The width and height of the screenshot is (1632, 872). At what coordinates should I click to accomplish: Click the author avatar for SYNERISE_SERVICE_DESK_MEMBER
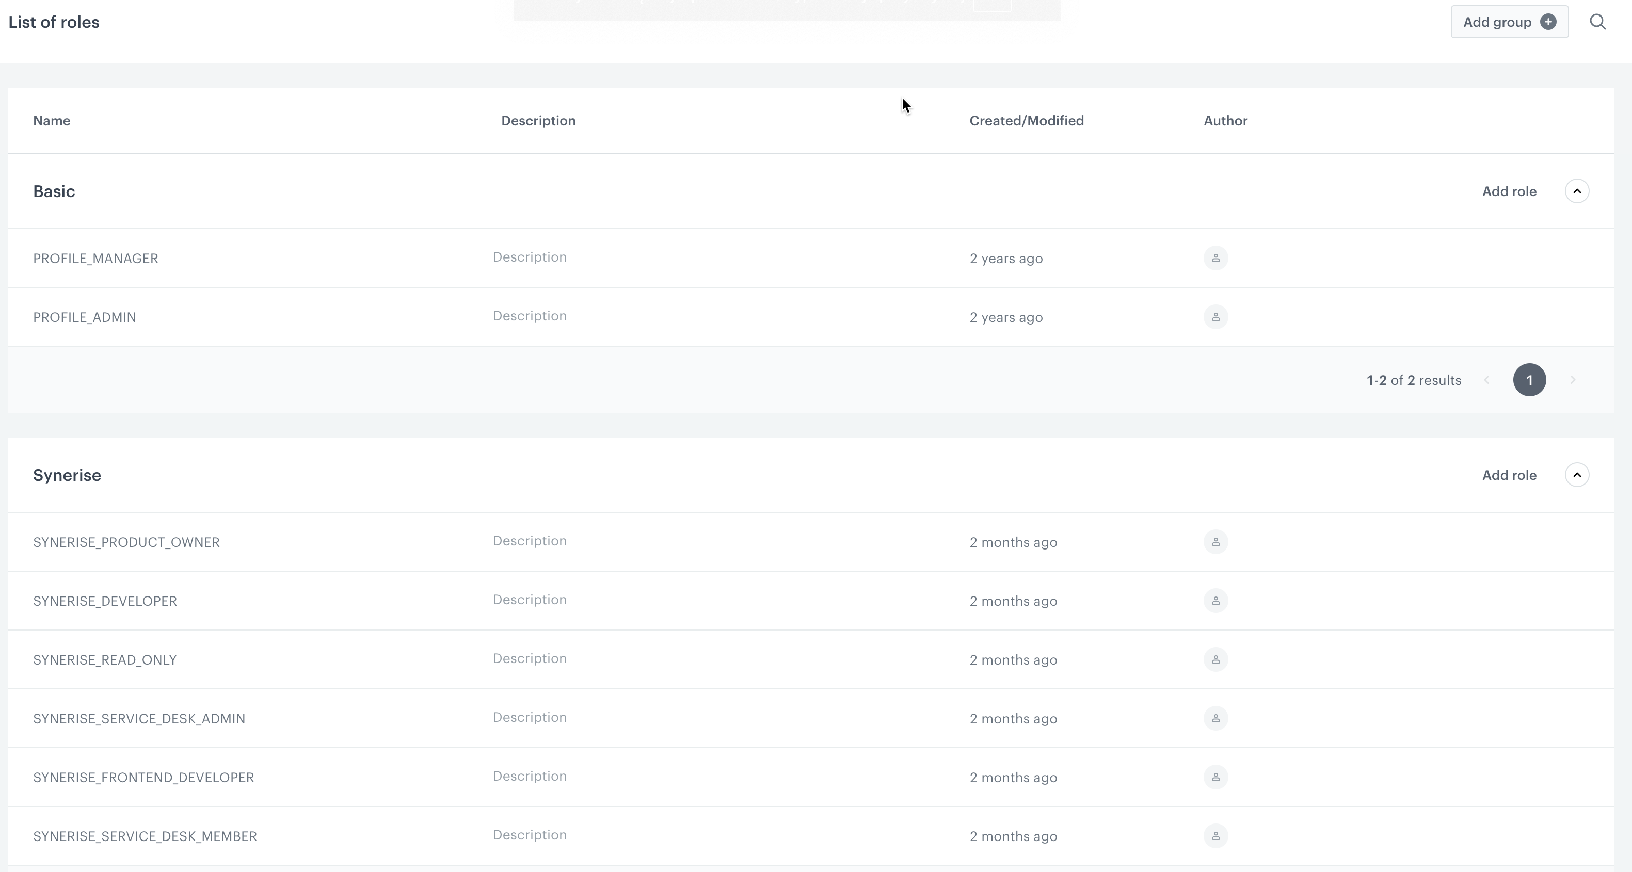pyautogui.click(x=1215, y=836)
